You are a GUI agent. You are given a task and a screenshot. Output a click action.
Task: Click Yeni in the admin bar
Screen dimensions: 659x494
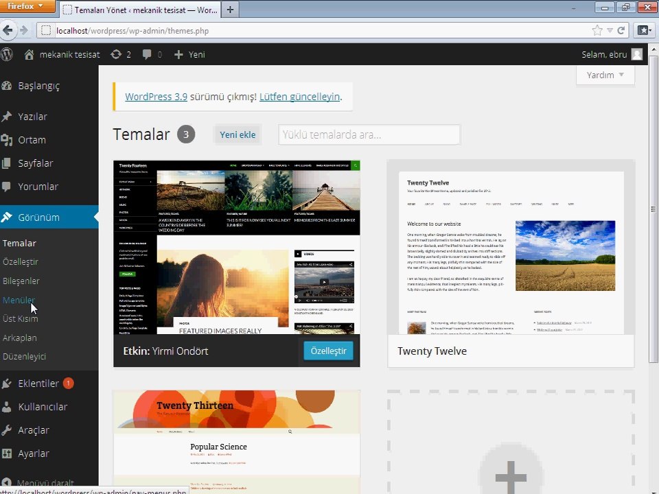197,55
